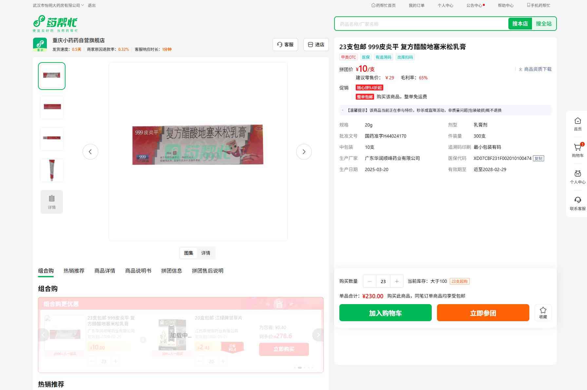Decrease purchase quantity with minus button
The width and height of the screenshot is (587, 390).
coord(370,281)
